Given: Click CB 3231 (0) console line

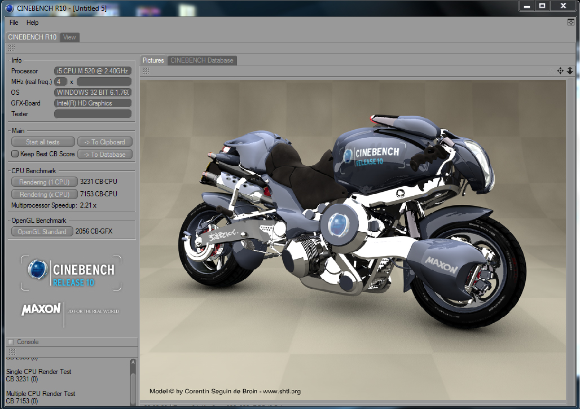Looking at the screenshot, I should tap(22, 379).
